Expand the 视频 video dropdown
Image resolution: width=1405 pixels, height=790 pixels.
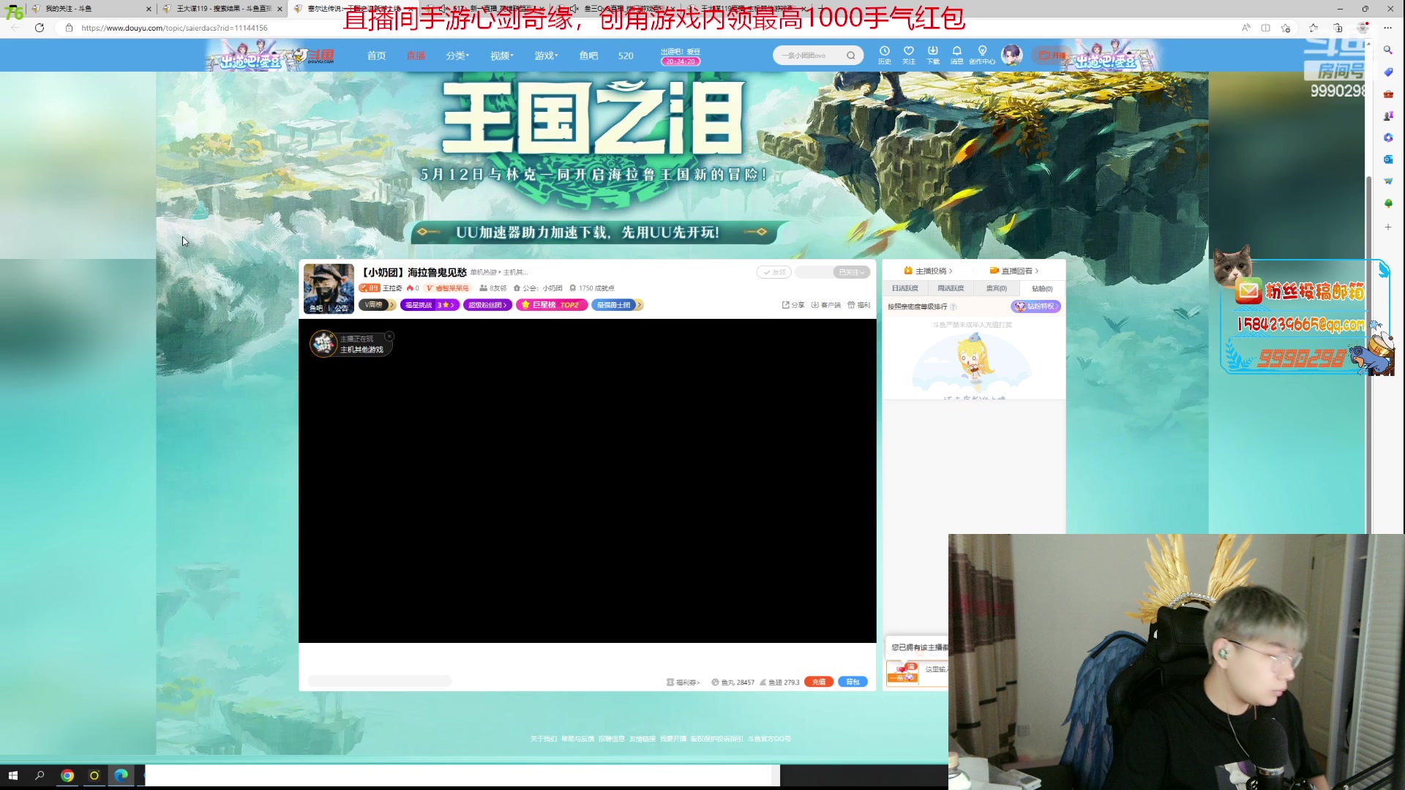pos(502,56)
